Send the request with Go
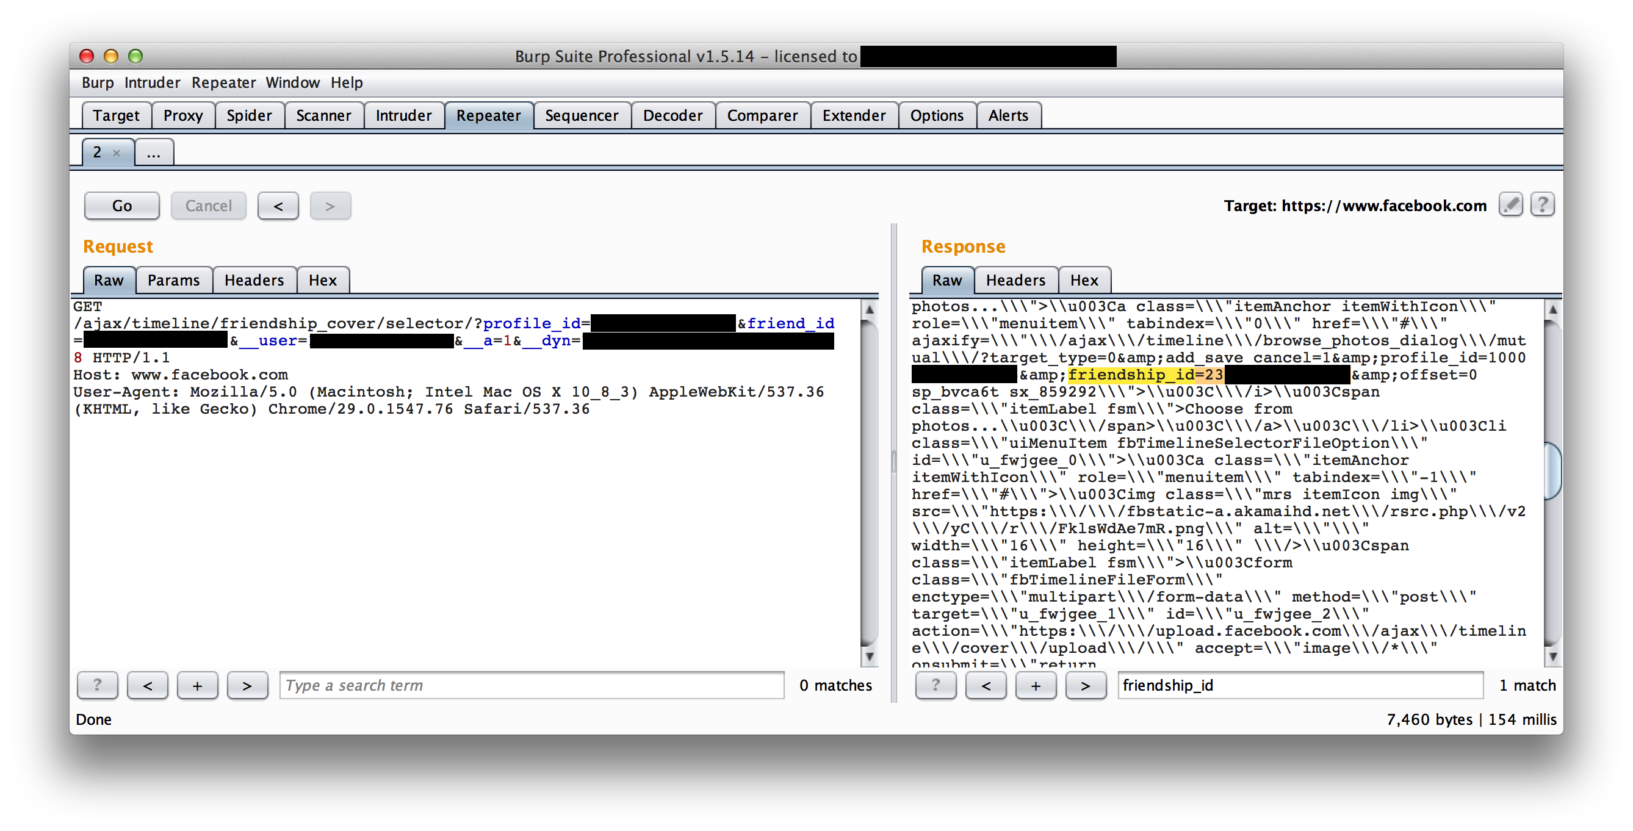This screenshot has width=1633, height=831. click(121, 206)
